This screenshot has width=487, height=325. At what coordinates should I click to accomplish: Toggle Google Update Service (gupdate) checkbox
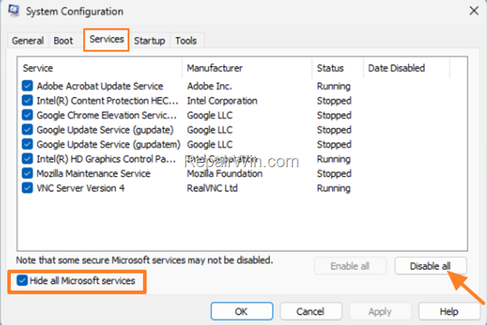[x=27, y=130]
